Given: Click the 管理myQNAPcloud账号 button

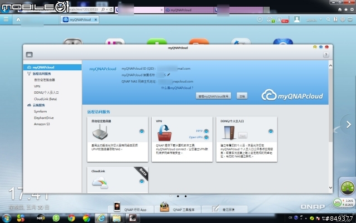Looking at the screenshot, I should pyautogui.click(x=213, y=96).
